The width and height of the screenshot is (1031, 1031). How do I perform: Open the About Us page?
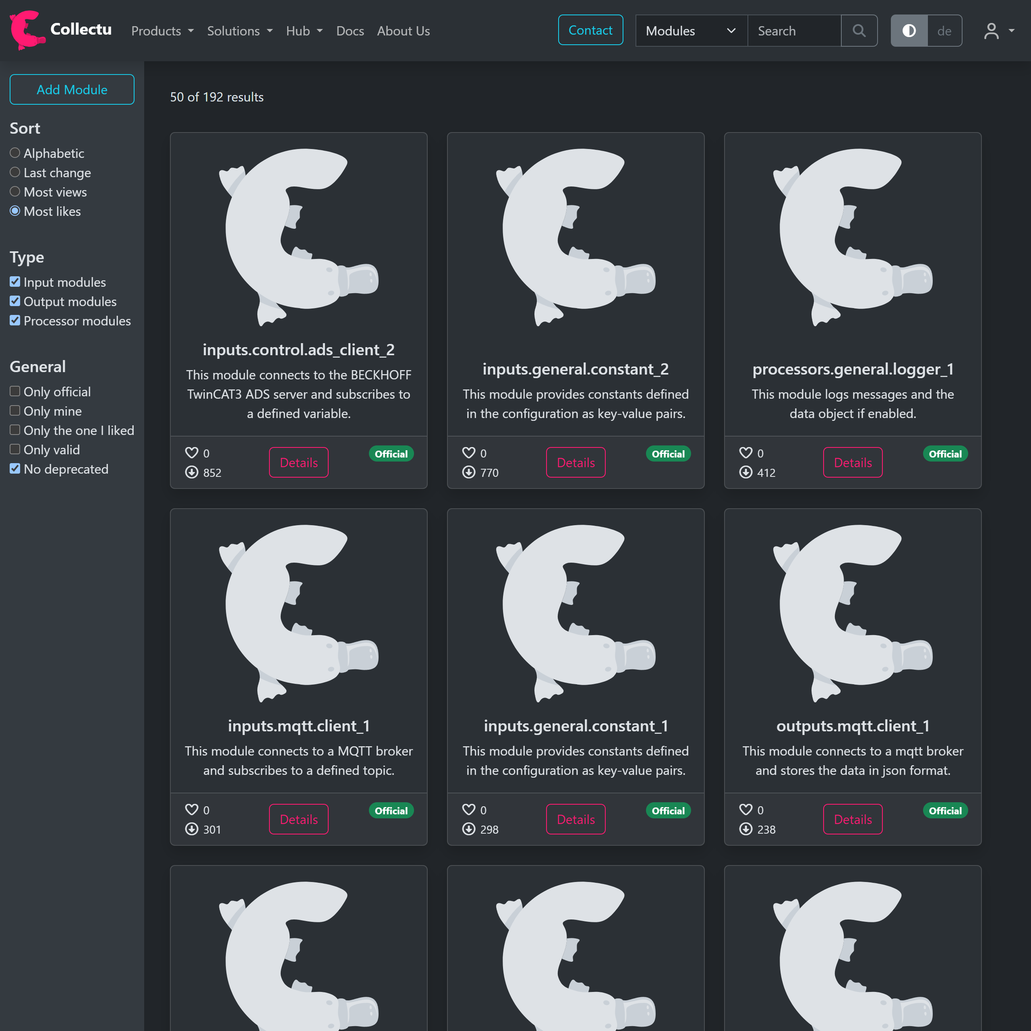tap(404, 31)
